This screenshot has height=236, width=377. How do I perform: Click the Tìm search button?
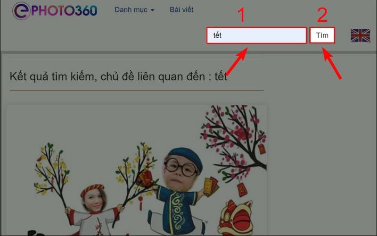(x=322, y=35)
